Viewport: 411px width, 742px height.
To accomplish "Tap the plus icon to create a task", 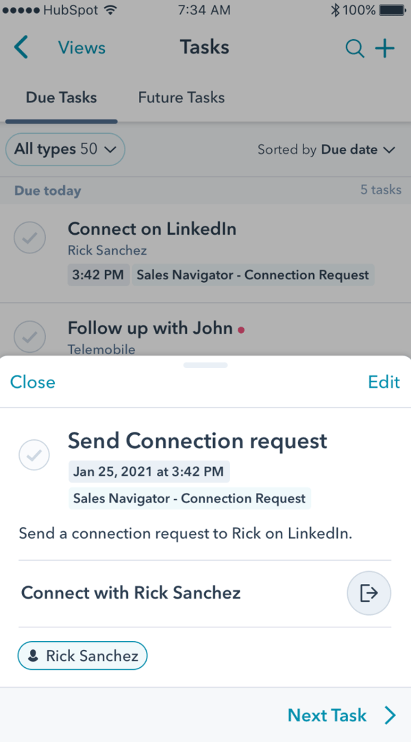I will (385, 48).
